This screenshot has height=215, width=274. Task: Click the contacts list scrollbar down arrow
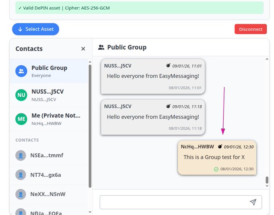pyautogui.click(x=89, y=212)
